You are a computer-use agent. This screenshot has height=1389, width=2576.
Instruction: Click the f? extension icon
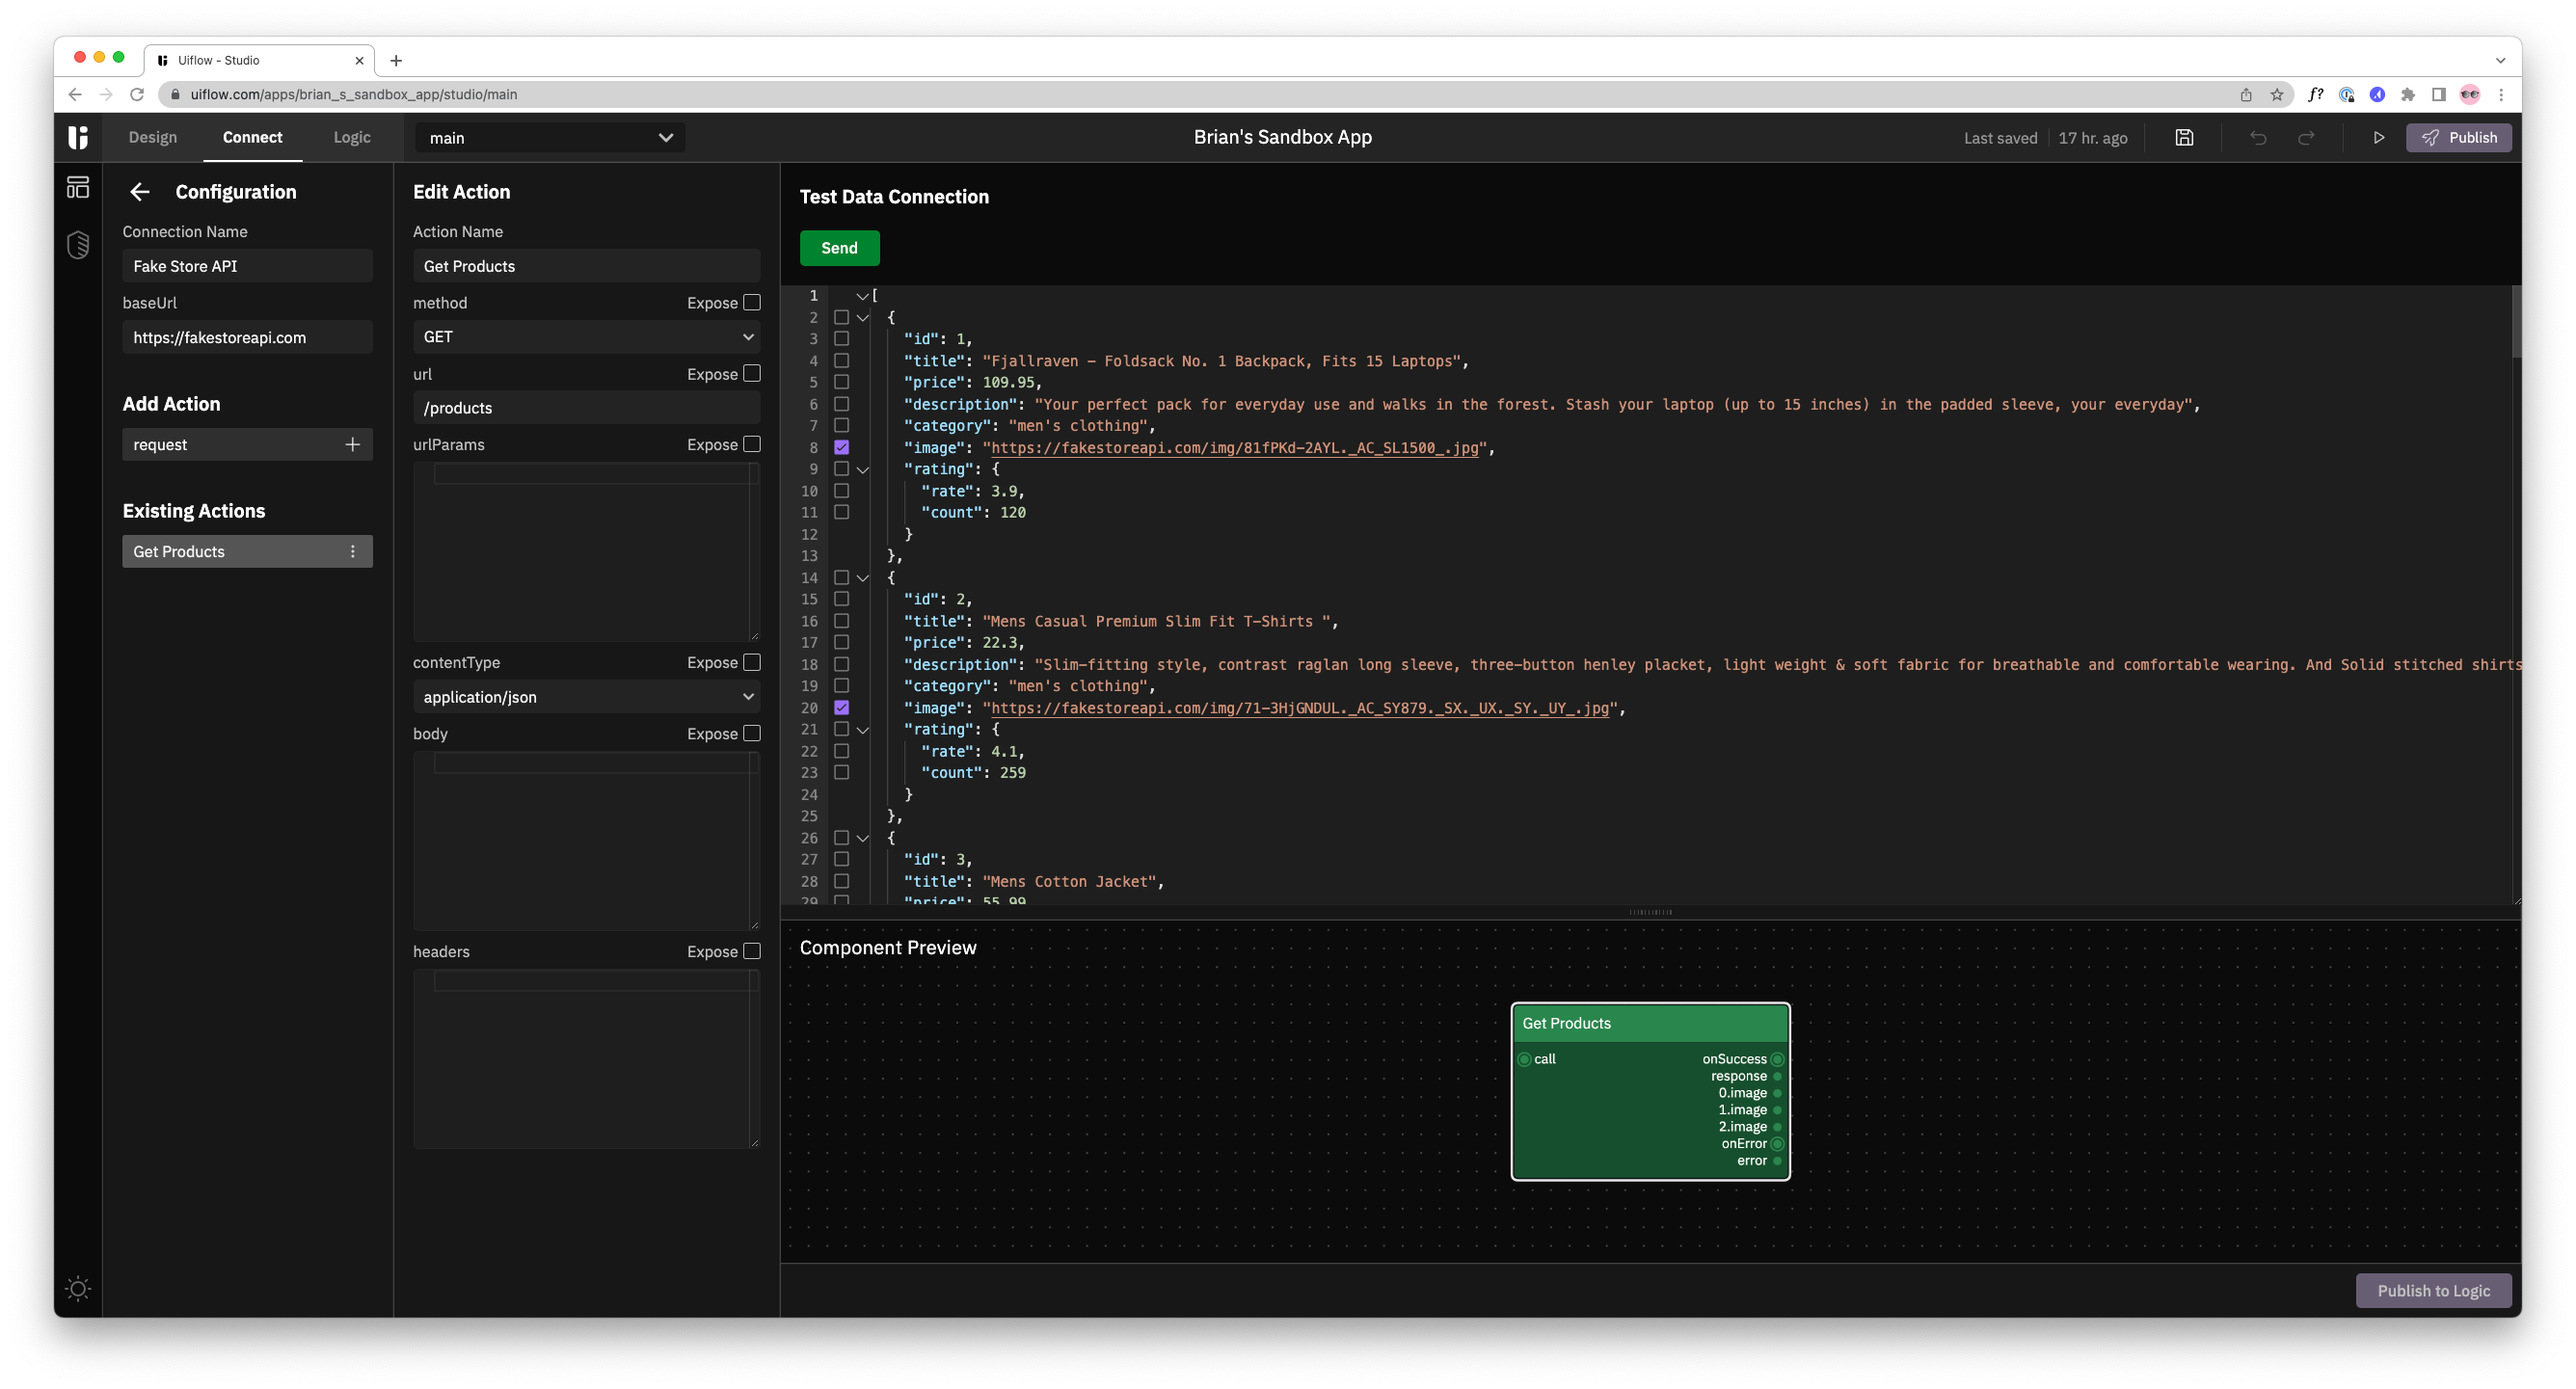(x=2316, y=94)
